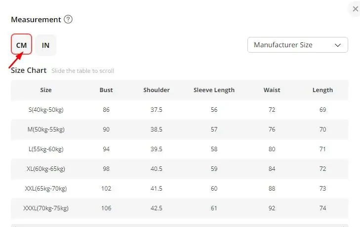
Task: Select the L(55kg-60kg) size row
Action: click(46, 149)
